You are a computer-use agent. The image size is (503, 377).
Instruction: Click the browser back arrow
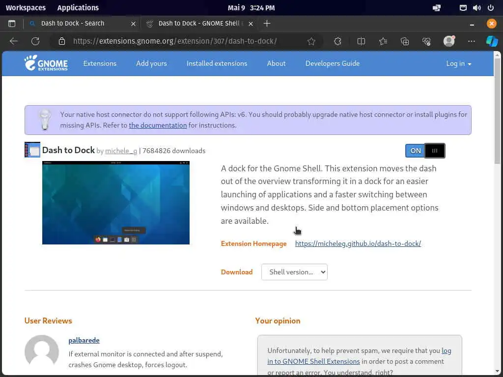pos(13,41)
